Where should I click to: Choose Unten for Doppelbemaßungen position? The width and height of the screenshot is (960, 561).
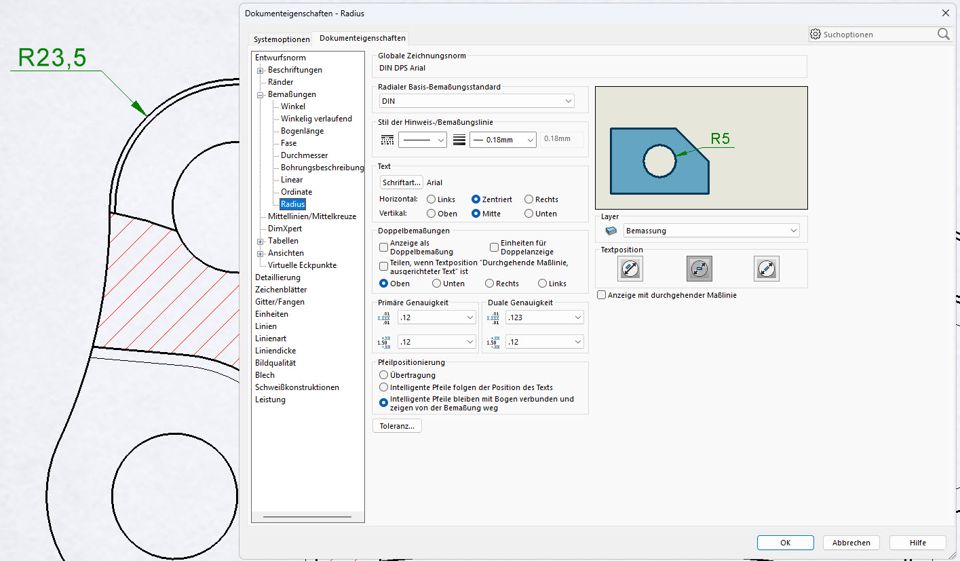[437, 284]
